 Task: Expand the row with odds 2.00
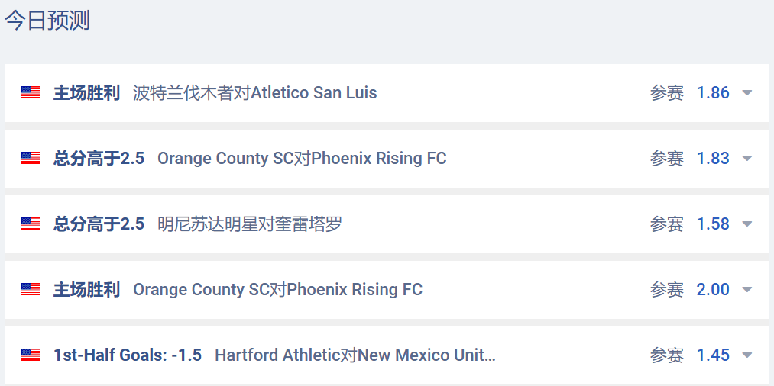pyautogui.click(x=746, y=290)
